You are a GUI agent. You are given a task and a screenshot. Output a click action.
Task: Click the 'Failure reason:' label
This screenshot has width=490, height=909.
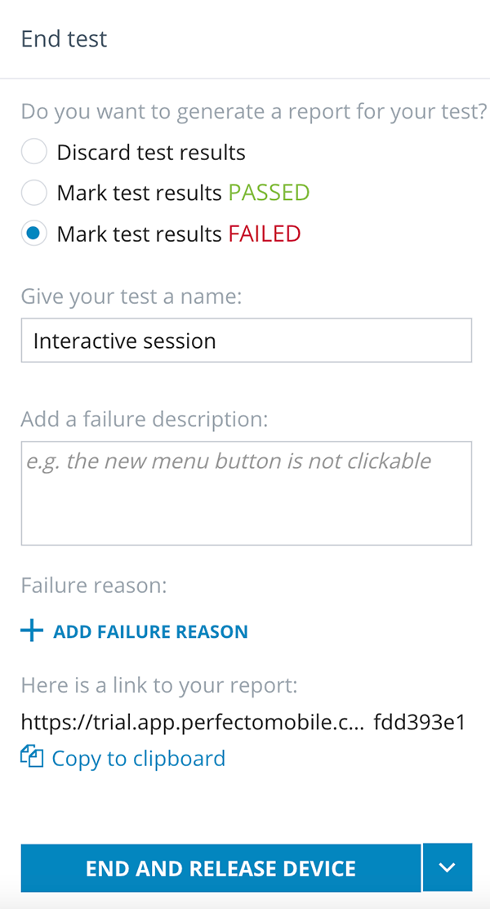(x=93, y=586)
